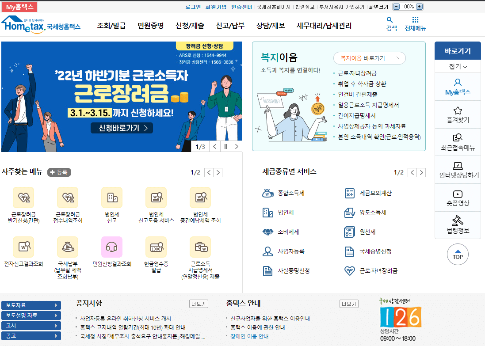Open 법인세 신고 building icon

(112, 197)
